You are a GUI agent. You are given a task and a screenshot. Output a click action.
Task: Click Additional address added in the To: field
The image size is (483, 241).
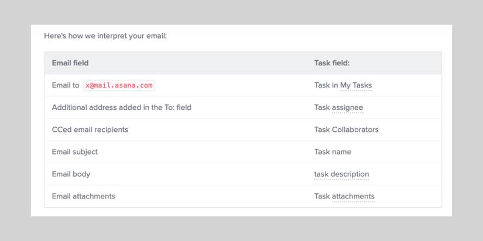click(121, 107)
